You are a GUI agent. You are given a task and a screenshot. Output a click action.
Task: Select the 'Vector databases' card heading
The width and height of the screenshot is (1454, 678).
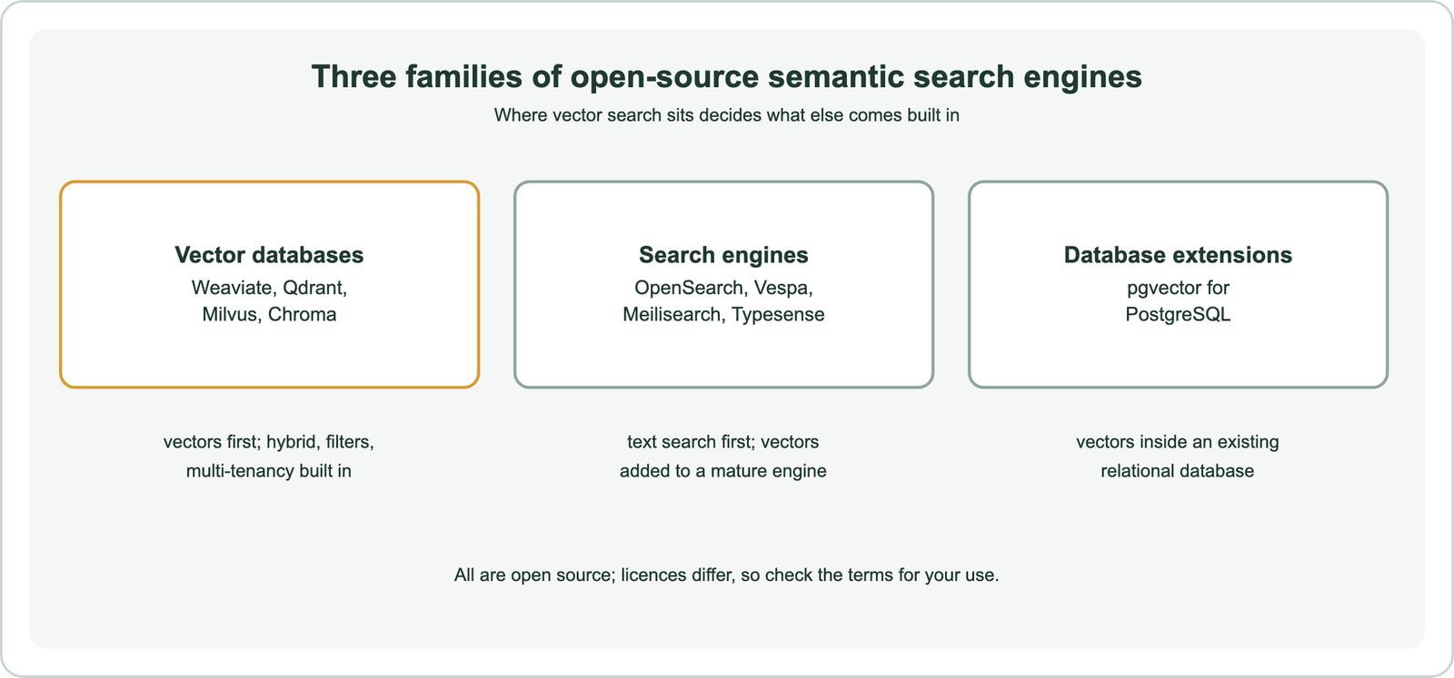[269, 255]
